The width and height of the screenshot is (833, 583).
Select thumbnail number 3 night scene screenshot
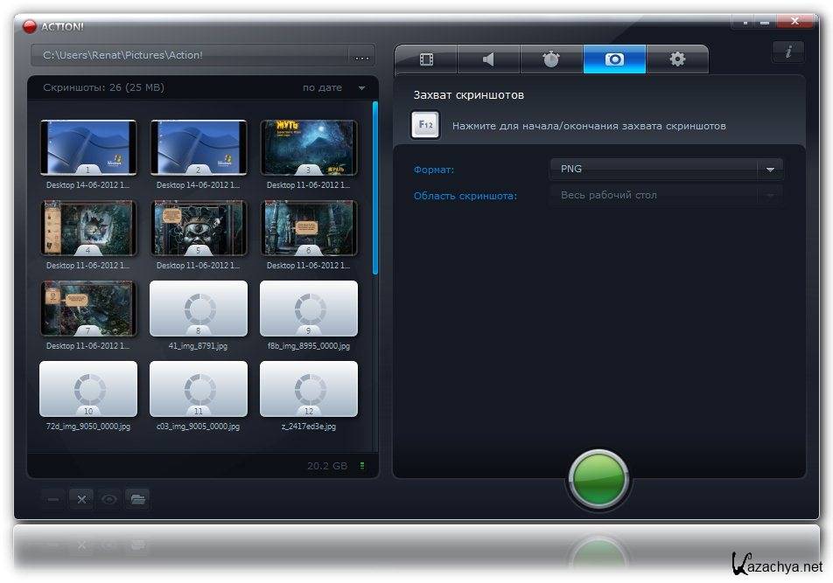point(308,149)
